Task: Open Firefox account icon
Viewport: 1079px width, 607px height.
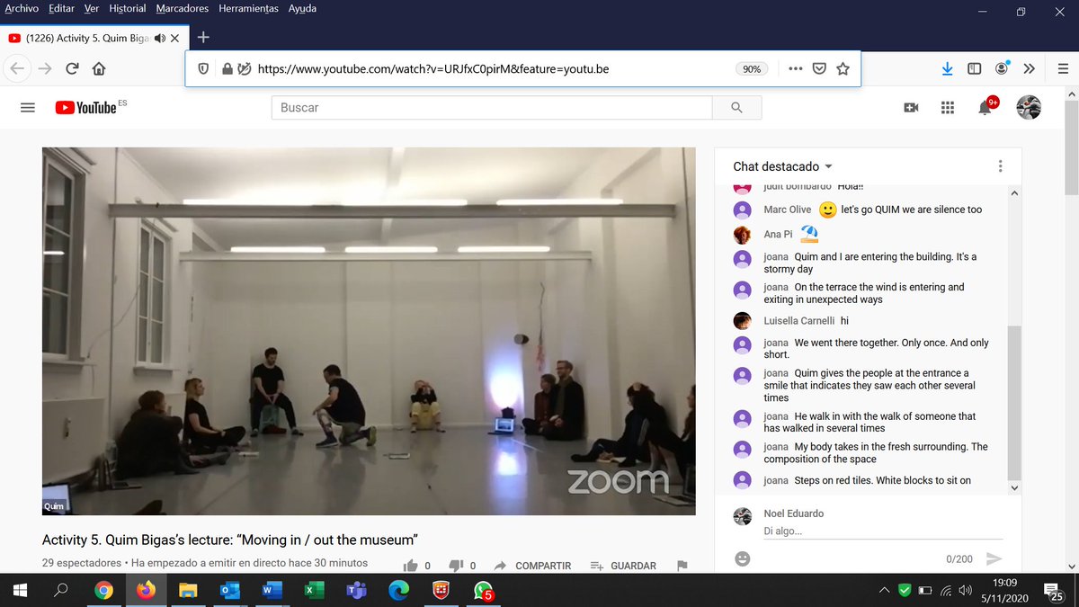Action: click(1002, 68)
